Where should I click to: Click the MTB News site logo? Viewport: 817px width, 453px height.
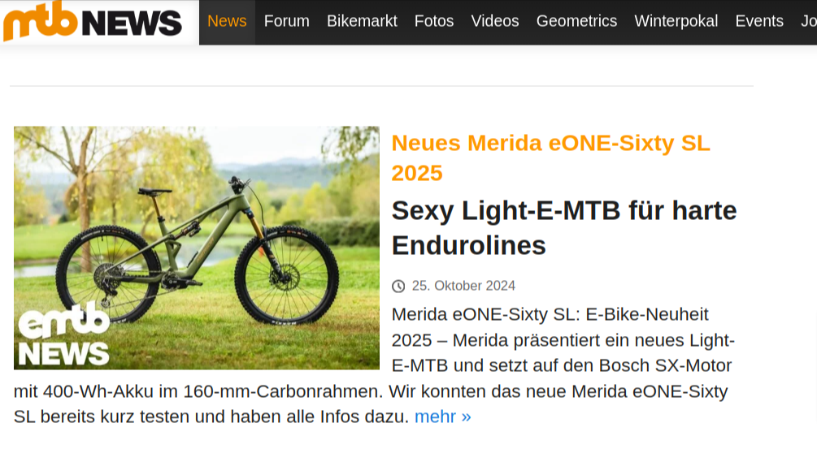[x=93, y=22]
